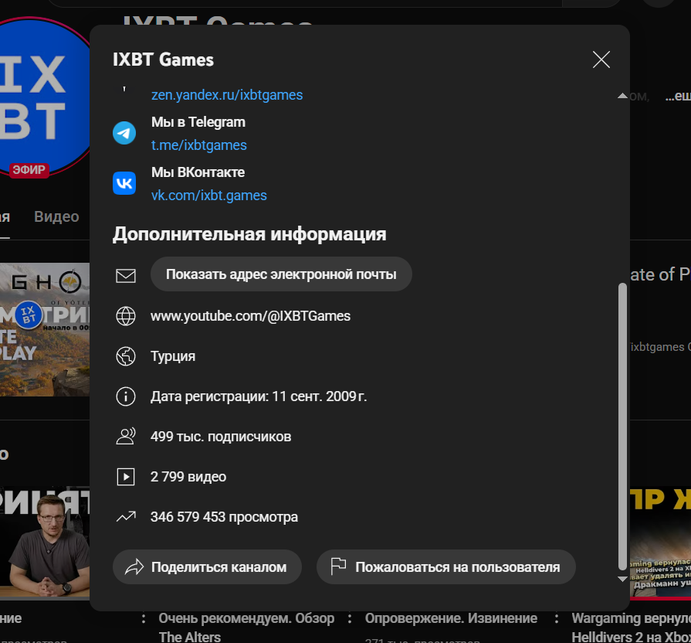Open video titled Опровержение. Извинение
Screen dimensions: 691x643
pos(451,618)
